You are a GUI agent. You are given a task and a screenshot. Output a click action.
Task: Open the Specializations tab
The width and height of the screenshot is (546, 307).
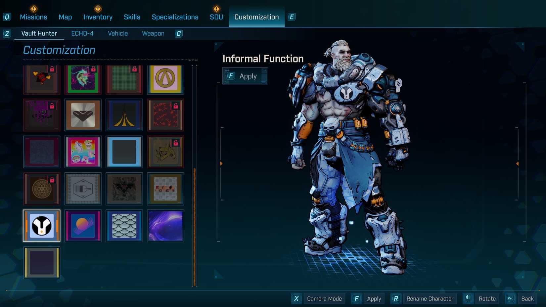point(175,17)
